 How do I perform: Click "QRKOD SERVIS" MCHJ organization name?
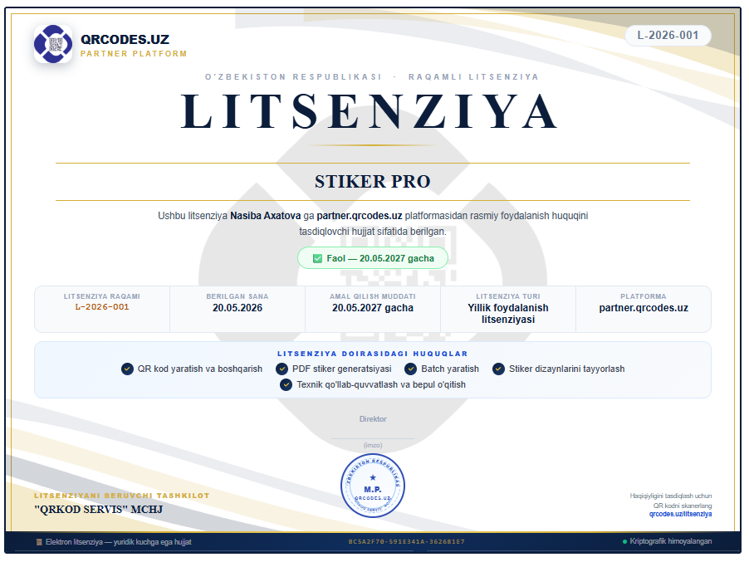(99, 510)
